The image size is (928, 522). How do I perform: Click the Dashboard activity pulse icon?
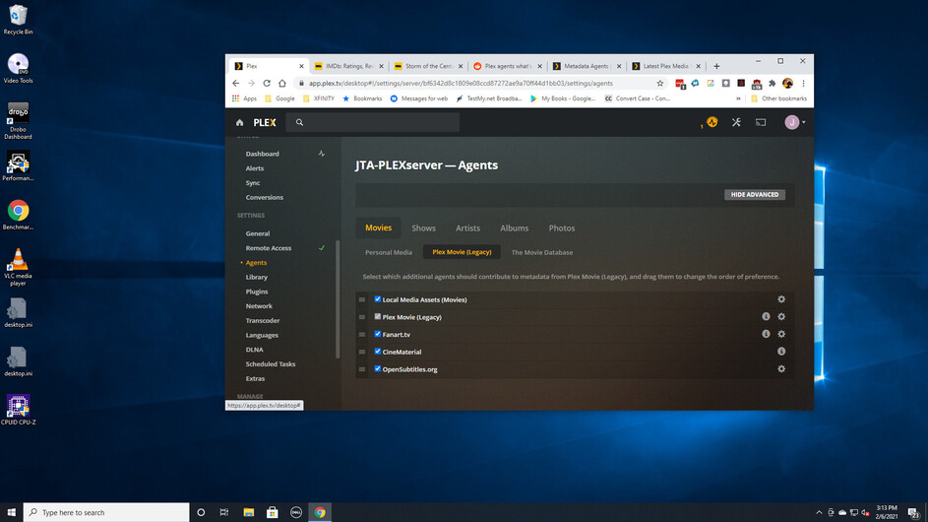(322, 154)
